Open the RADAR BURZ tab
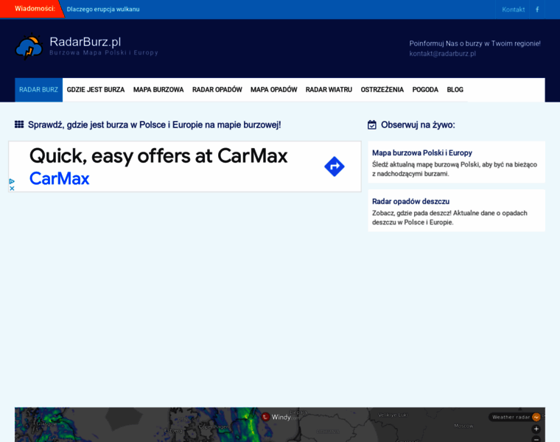This screenshot has height=442, width=560. coord(38,90)
